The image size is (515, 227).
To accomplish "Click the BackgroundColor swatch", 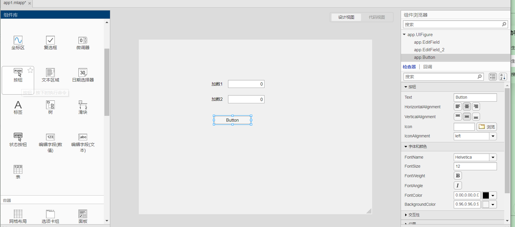I will (486, 204).
